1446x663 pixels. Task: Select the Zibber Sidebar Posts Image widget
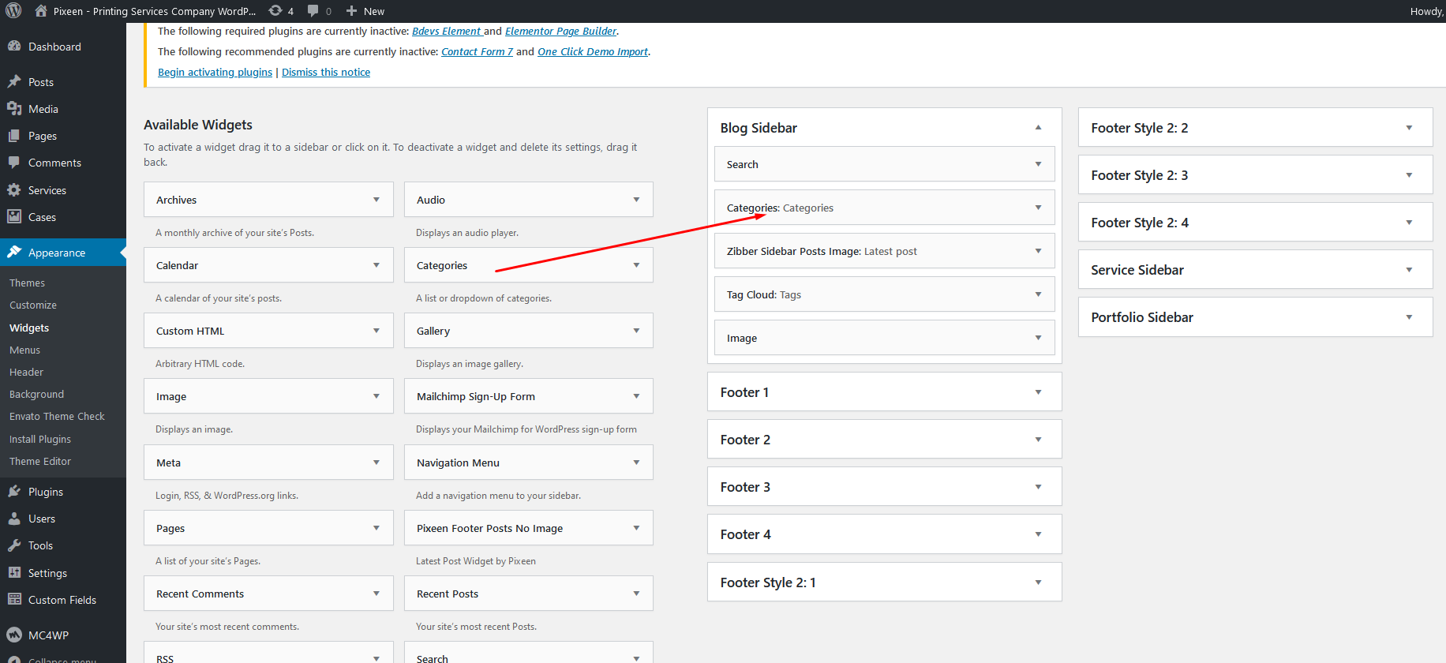(x=821, y=251)
